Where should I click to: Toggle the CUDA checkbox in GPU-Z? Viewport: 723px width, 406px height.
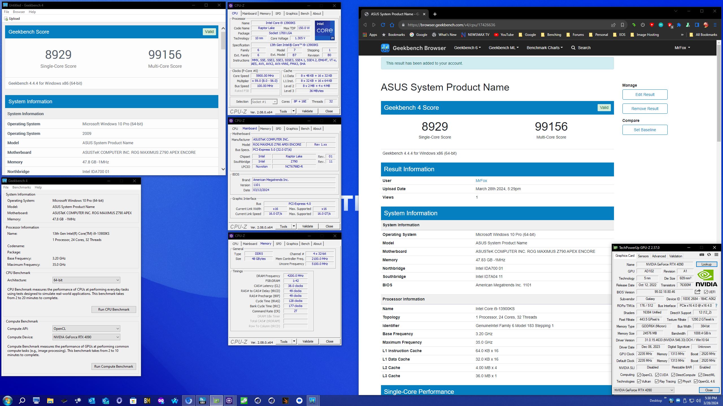657,375
